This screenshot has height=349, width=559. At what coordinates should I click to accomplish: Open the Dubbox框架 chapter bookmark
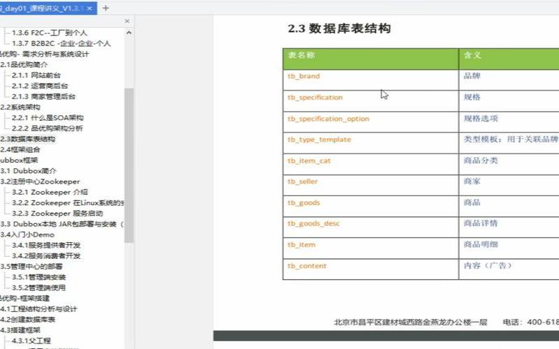[19, 161]
